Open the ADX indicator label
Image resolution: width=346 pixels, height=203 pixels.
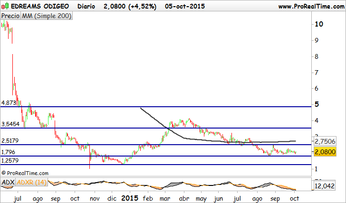[8, 182]
